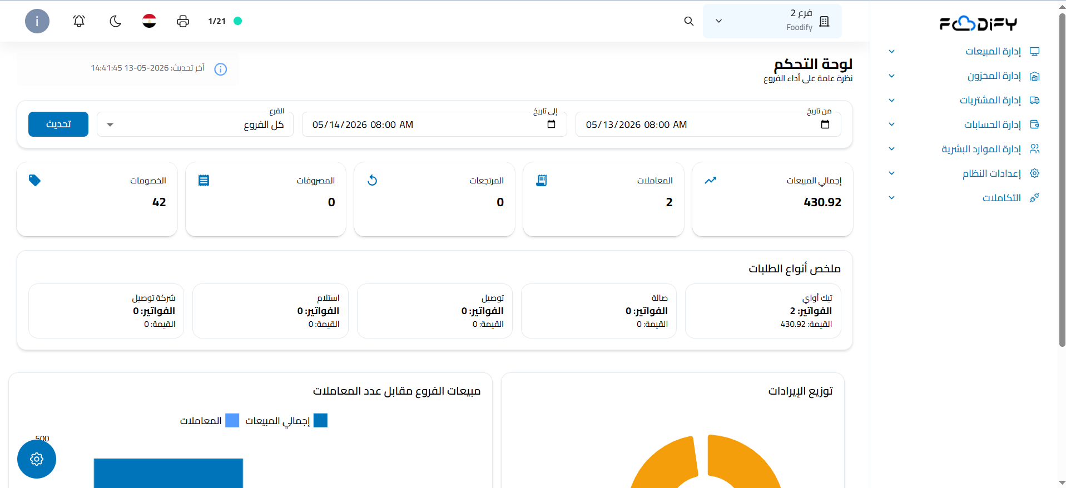
Task: Open the الفرع dropdown showing كل الفروع
Action: coord(195,125)
